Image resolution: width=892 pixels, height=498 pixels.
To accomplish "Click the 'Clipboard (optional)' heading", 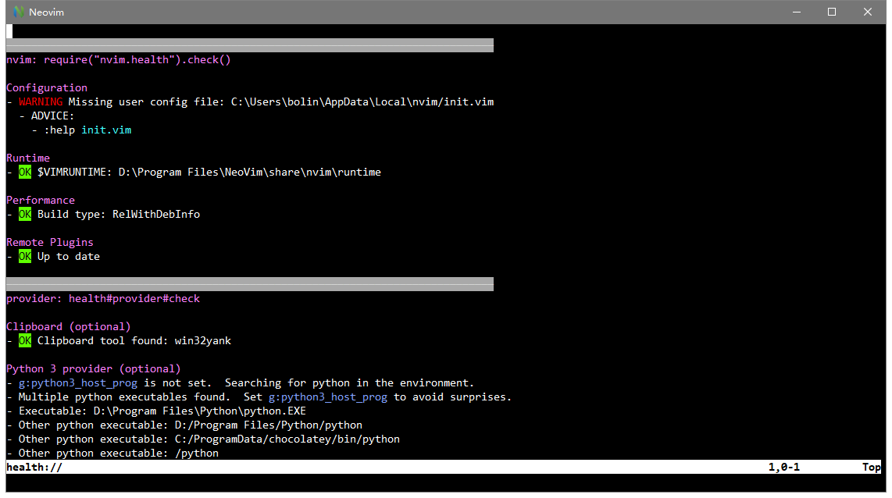I will coord(68,326).
